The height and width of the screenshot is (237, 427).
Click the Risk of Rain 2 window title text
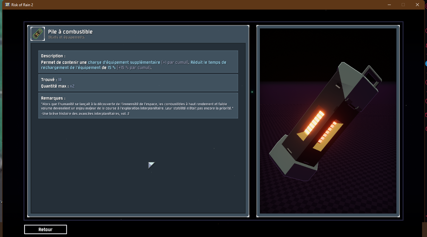(23, 5)
